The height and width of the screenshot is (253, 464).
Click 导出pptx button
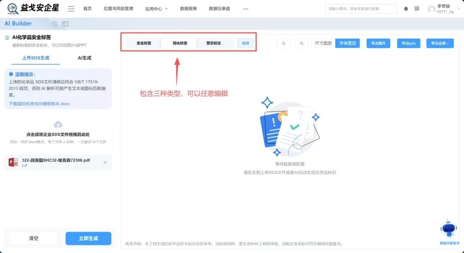click(x=409, y=43)
